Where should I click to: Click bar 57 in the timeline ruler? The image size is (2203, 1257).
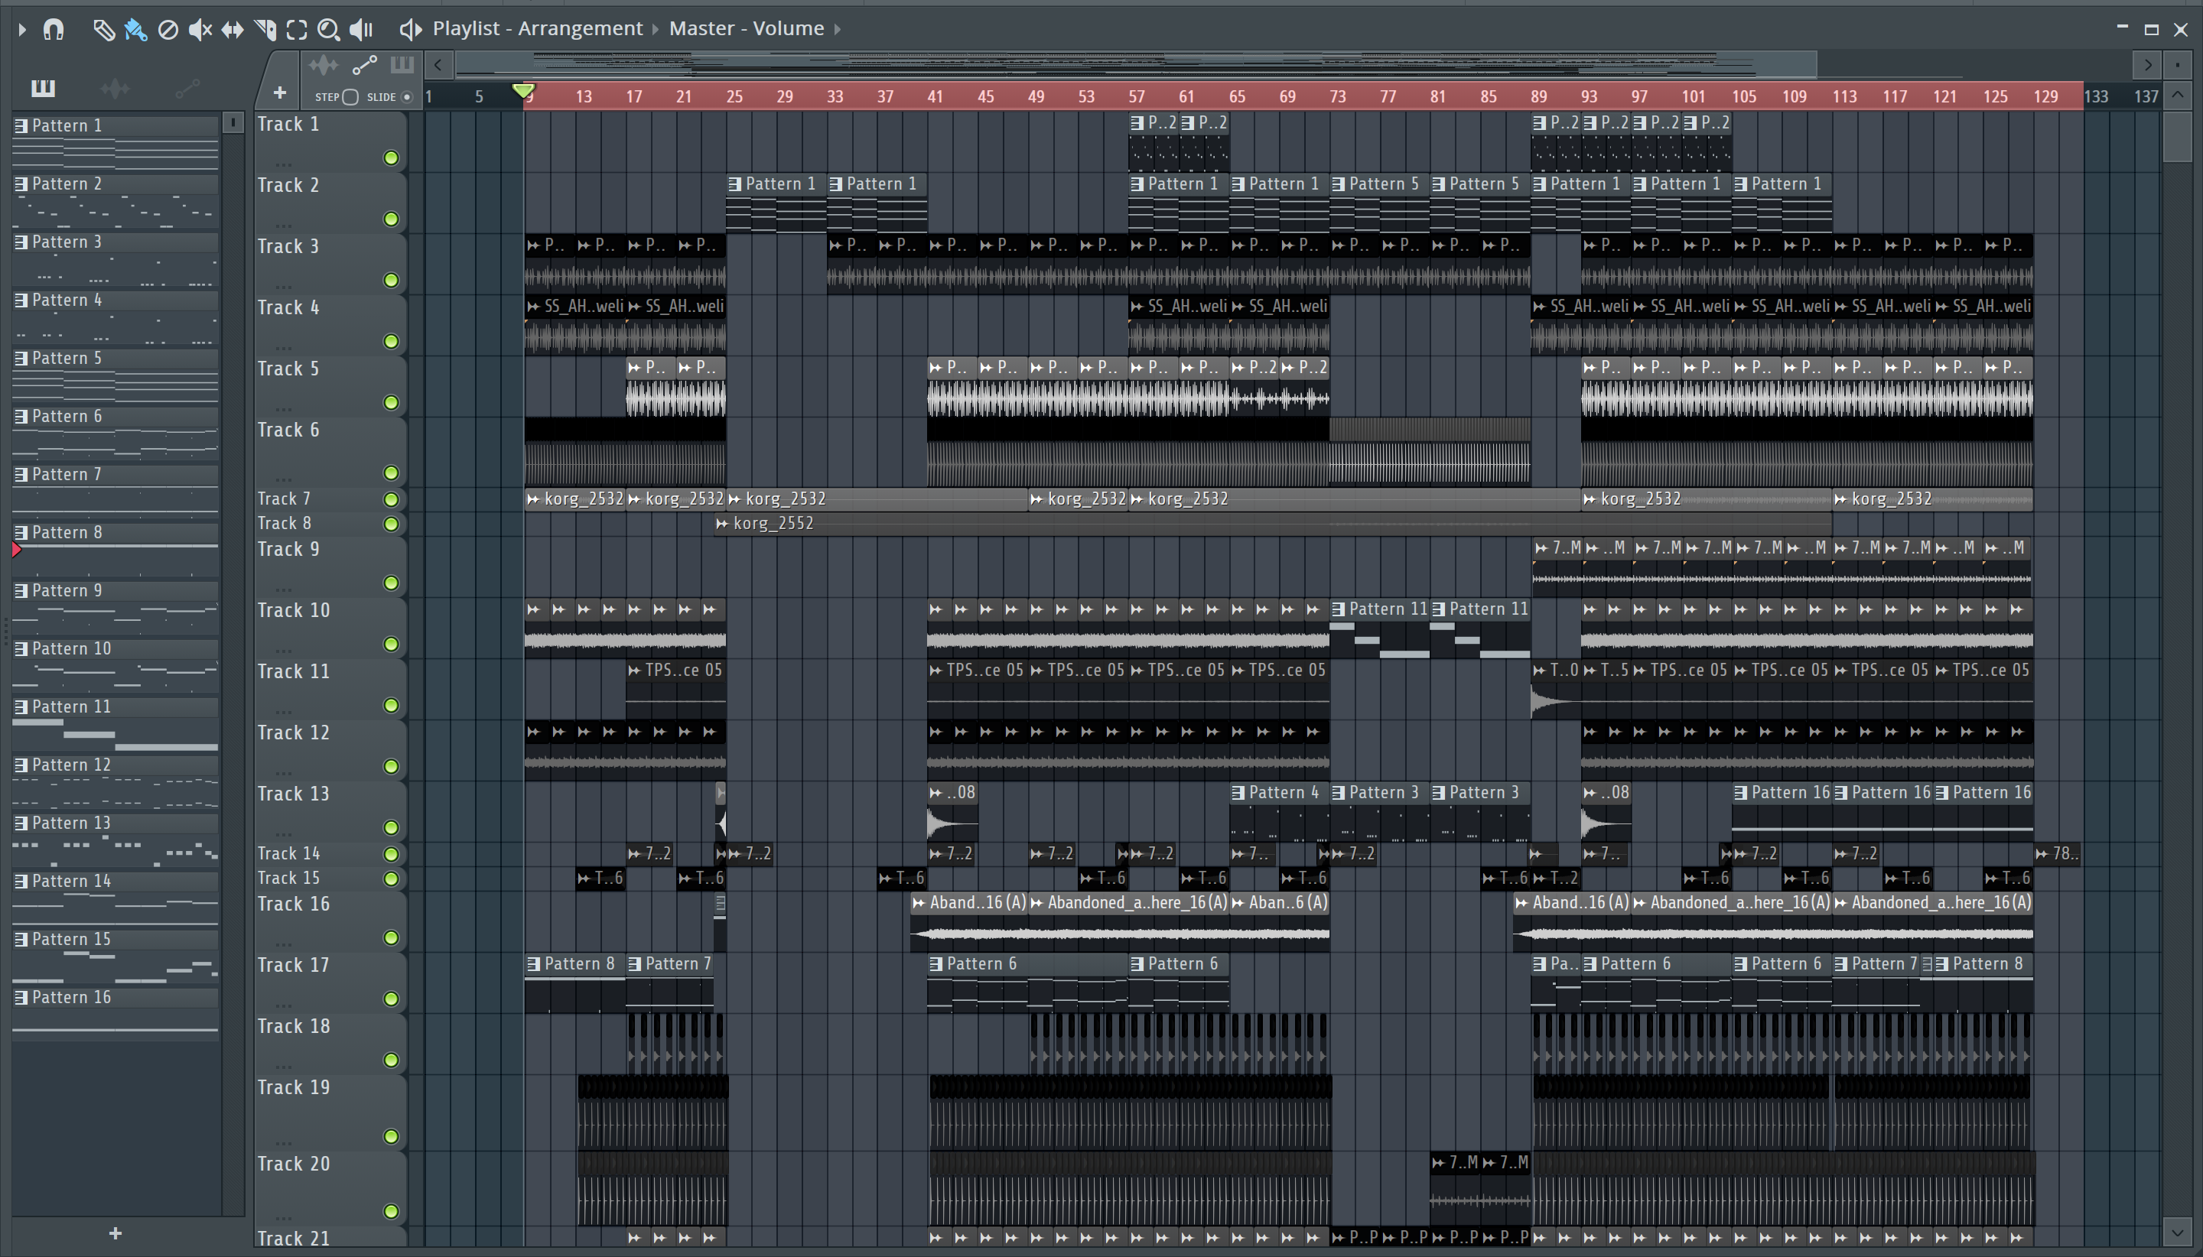[x=1137, y=96]
